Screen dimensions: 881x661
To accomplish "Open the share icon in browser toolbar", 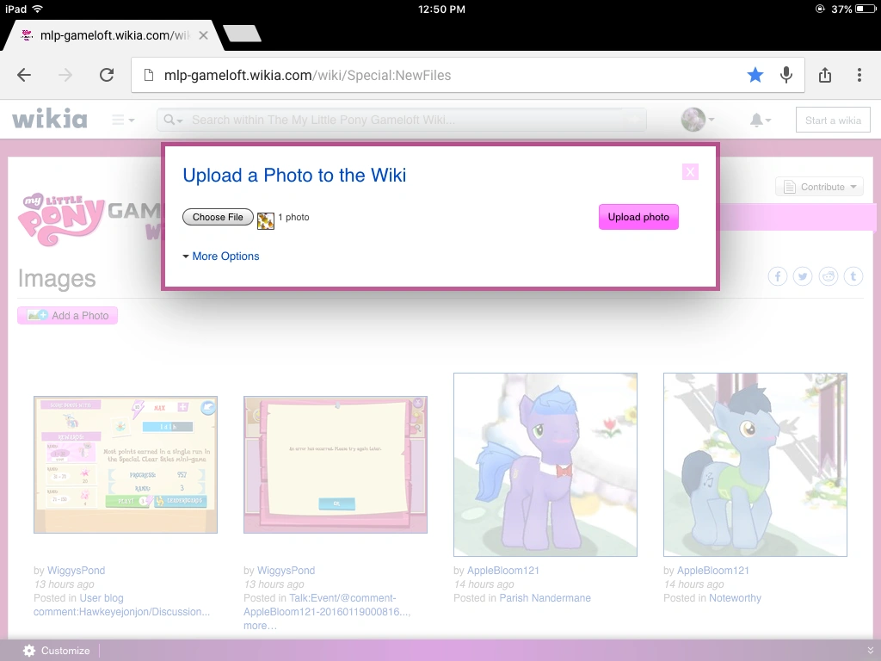I will (825, 75).
